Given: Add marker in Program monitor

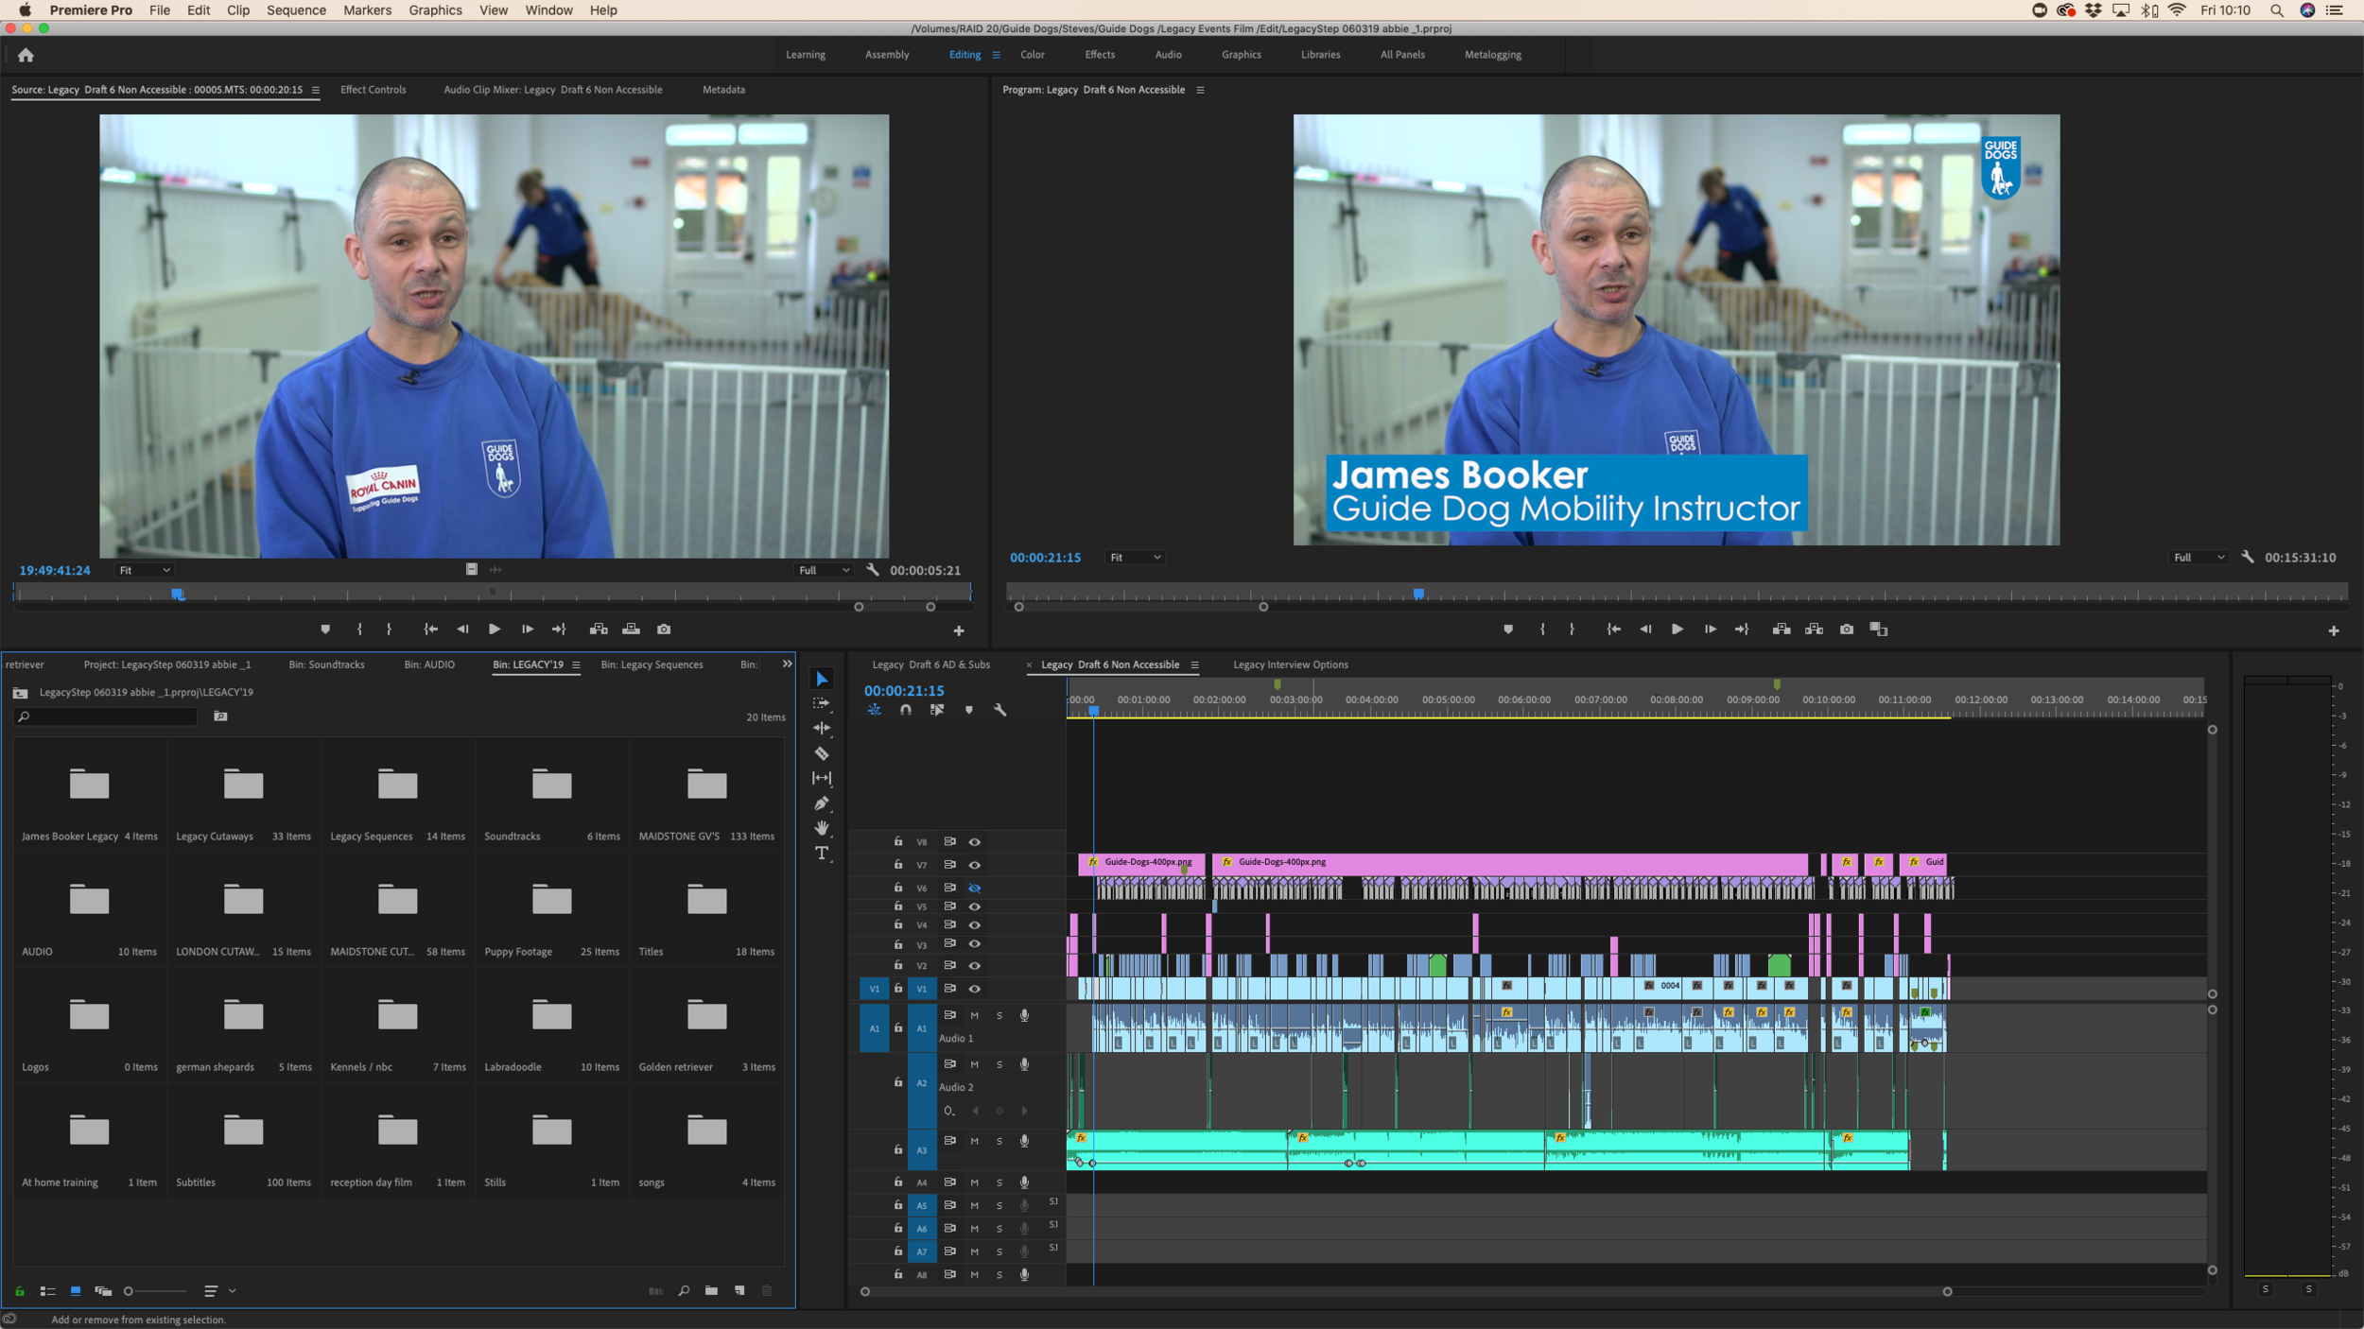Looking at the screenshot, I should click(x=1508, y=629).
